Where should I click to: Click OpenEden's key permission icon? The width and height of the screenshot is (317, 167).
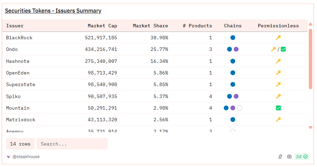click(278, 73)
